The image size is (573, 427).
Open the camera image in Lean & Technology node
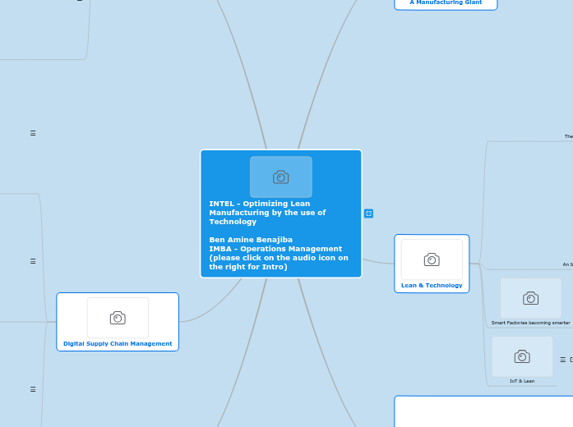pos(432,259)
